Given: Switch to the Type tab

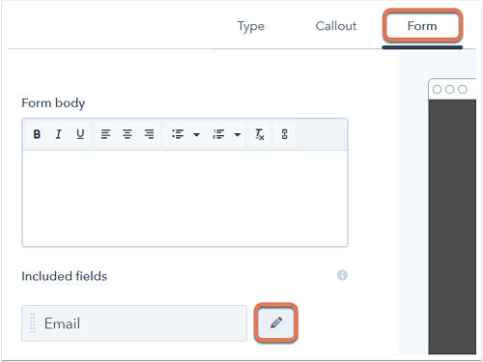Looking at the screenshot, I should point(251,26).
